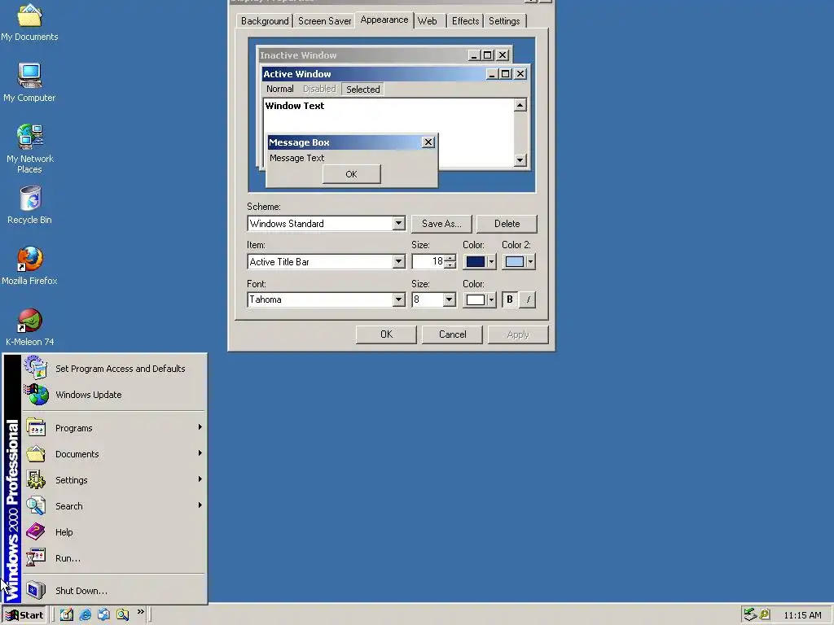Click the Windows Update globe icon

tap(36, 395)
